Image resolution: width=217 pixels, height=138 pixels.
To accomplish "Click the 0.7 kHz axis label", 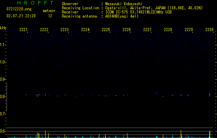I will (3, 114).
